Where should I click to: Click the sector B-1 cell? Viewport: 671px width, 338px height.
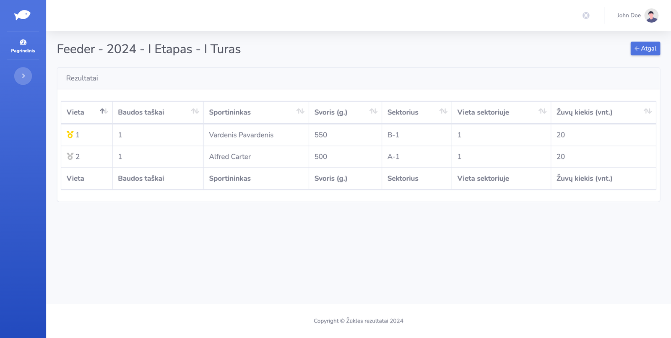393,135
